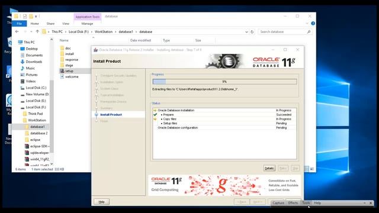379x213 pixels.
Task: Select New Volume (D:) drive
Action: 37,94
